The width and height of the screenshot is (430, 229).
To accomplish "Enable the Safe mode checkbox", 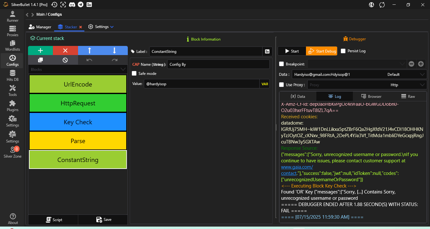I will coord(134,73).
